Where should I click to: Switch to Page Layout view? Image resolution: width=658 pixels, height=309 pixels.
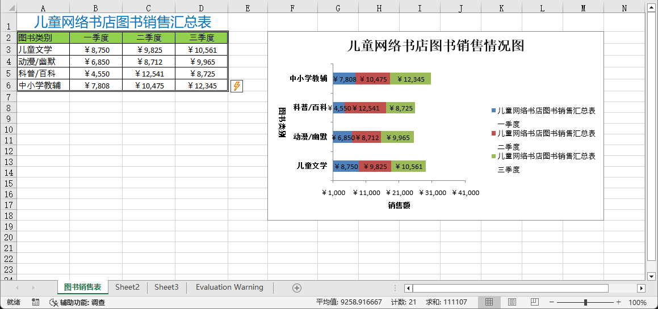pyautogui.click(x=512, y=302)
